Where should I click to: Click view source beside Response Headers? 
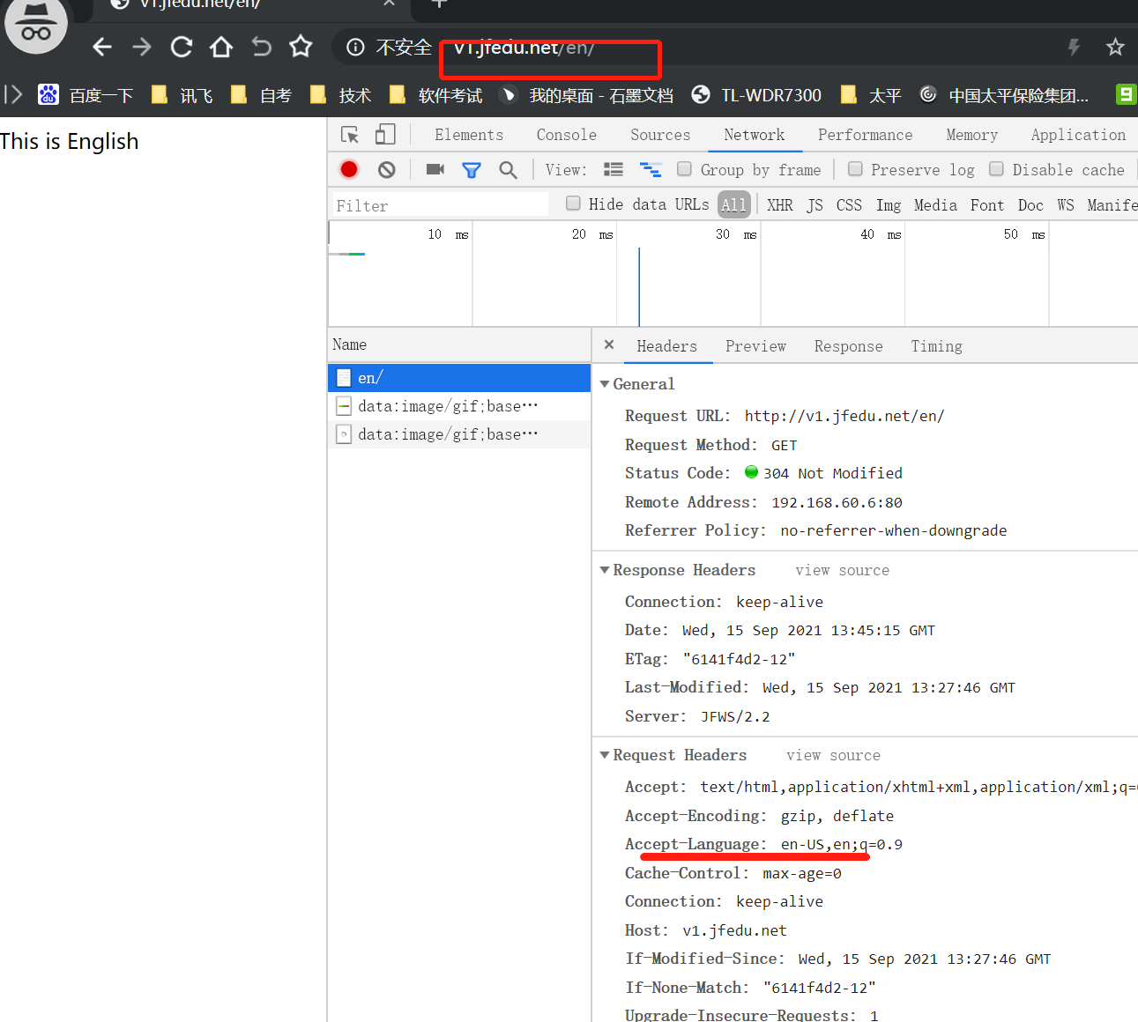coord(843,570)
